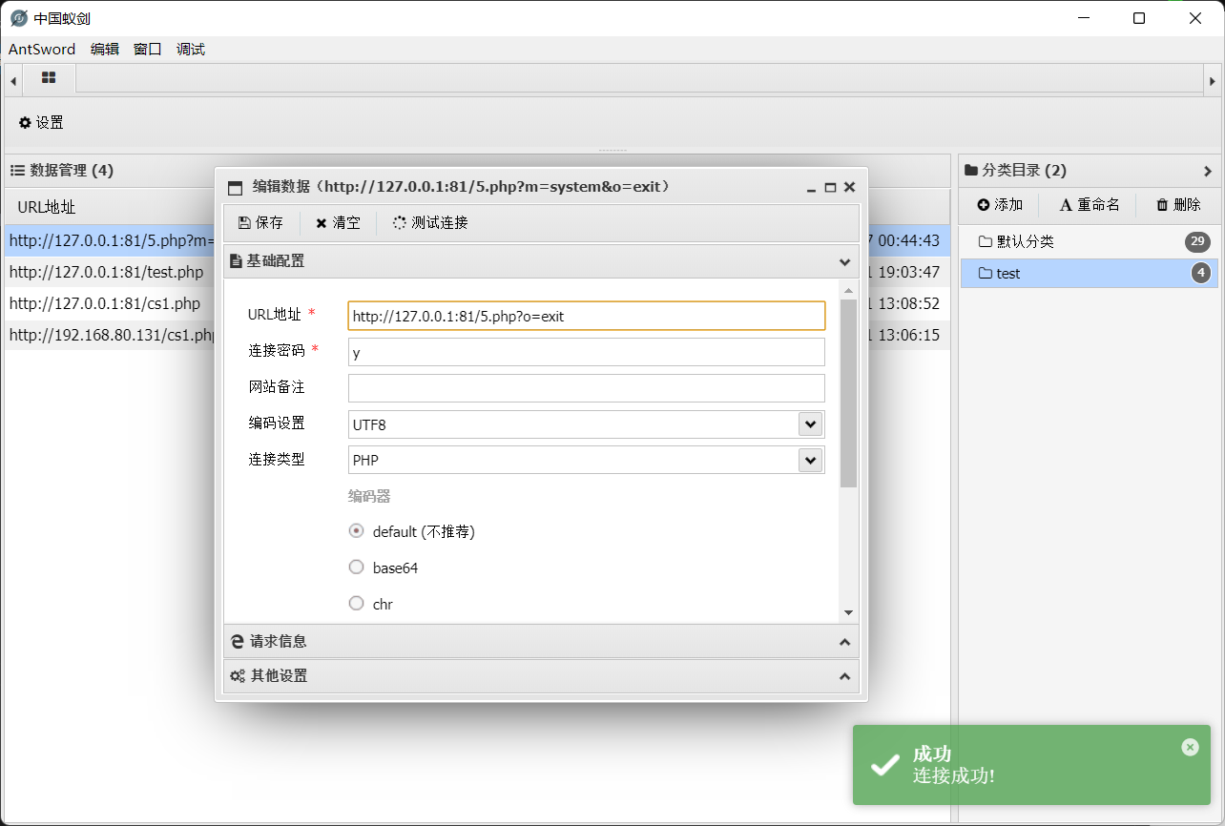
Task: Click timestamp 19:03:47 cell
Action: pyautogui.click(x=909, y=273)
